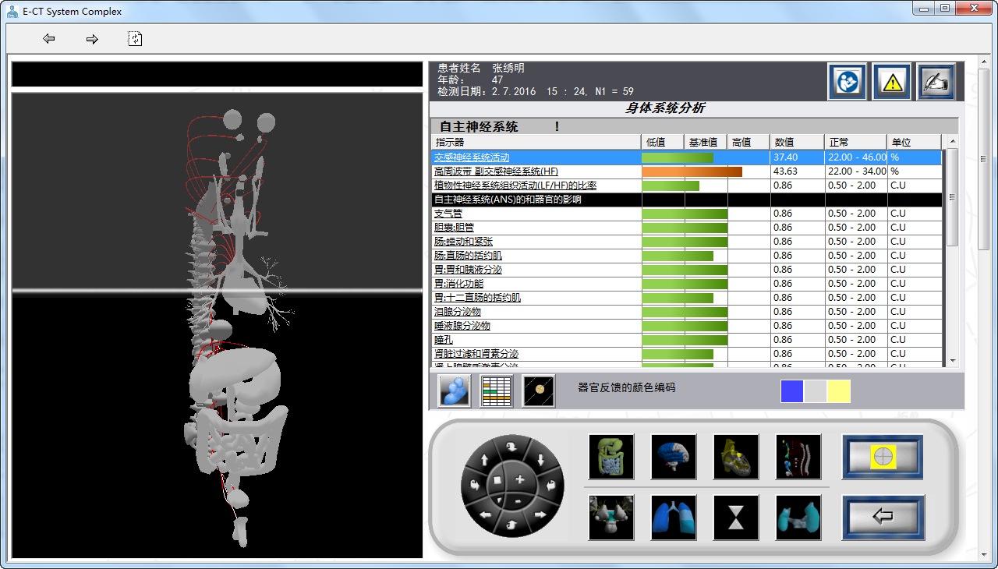Click the 高值 column header

pyautogui.click(x=748, y=142)
